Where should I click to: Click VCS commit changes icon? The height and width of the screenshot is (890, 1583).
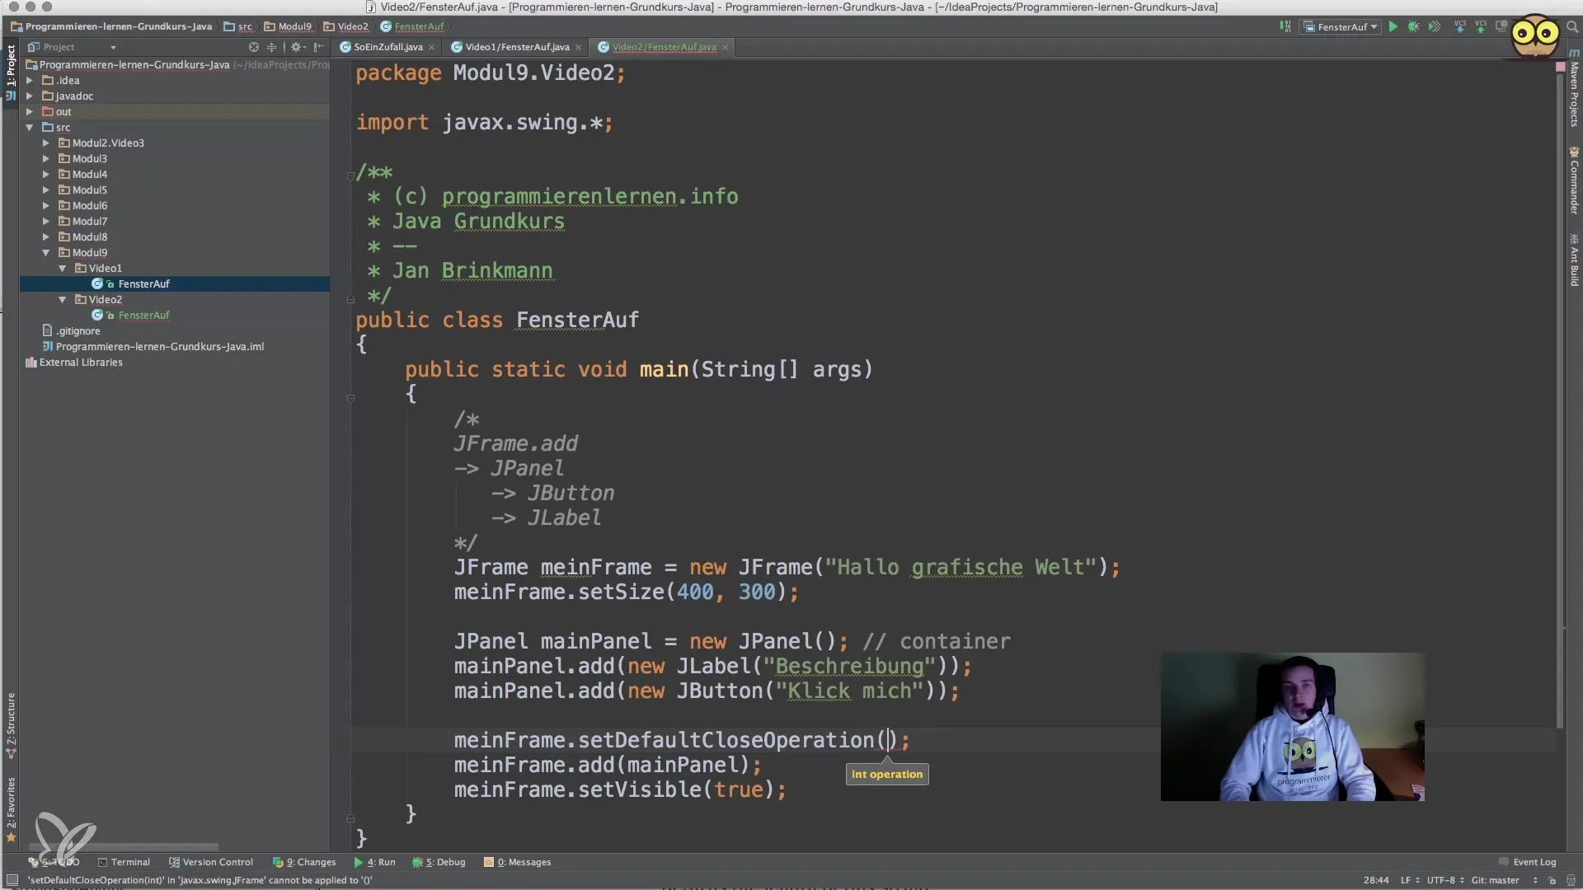(x=1481, y=26)
